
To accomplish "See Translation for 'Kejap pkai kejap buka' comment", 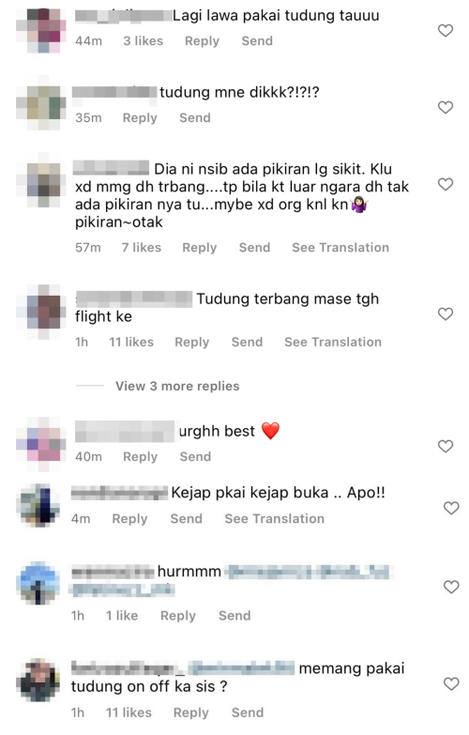I will pyautogui.click(x=274, y=518).
